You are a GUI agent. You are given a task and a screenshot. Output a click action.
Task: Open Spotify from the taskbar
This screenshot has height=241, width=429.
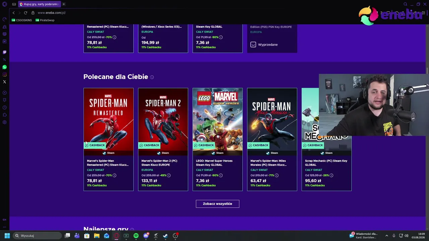click(x=136, y=236)
